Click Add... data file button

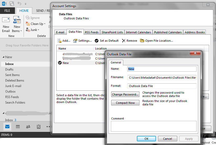[64, 41]
